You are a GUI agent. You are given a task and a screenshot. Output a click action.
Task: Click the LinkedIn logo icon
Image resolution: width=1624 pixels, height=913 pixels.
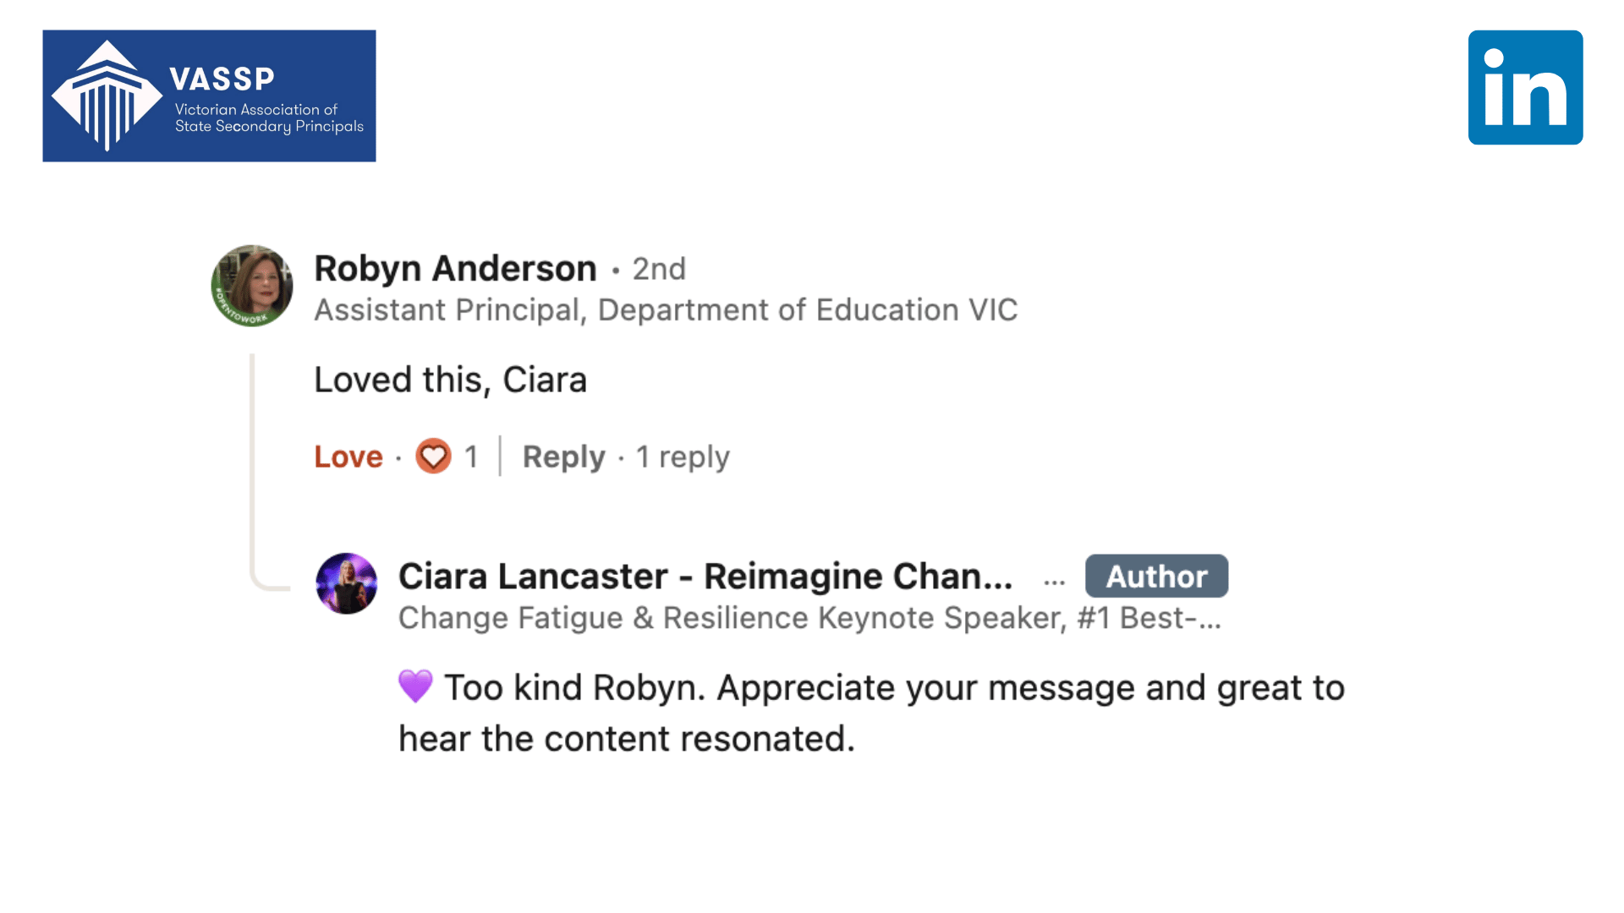click(1525, 88)
